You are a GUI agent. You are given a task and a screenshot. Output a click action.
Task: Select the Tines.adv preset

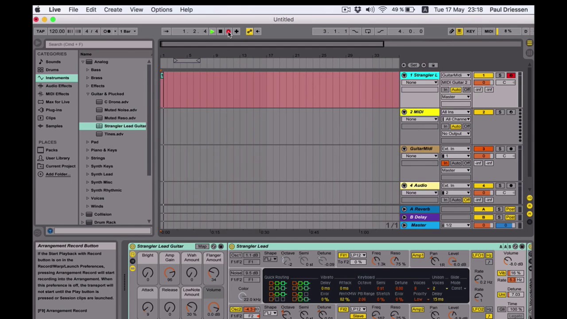pyautogui.click(x=114, y=134)
